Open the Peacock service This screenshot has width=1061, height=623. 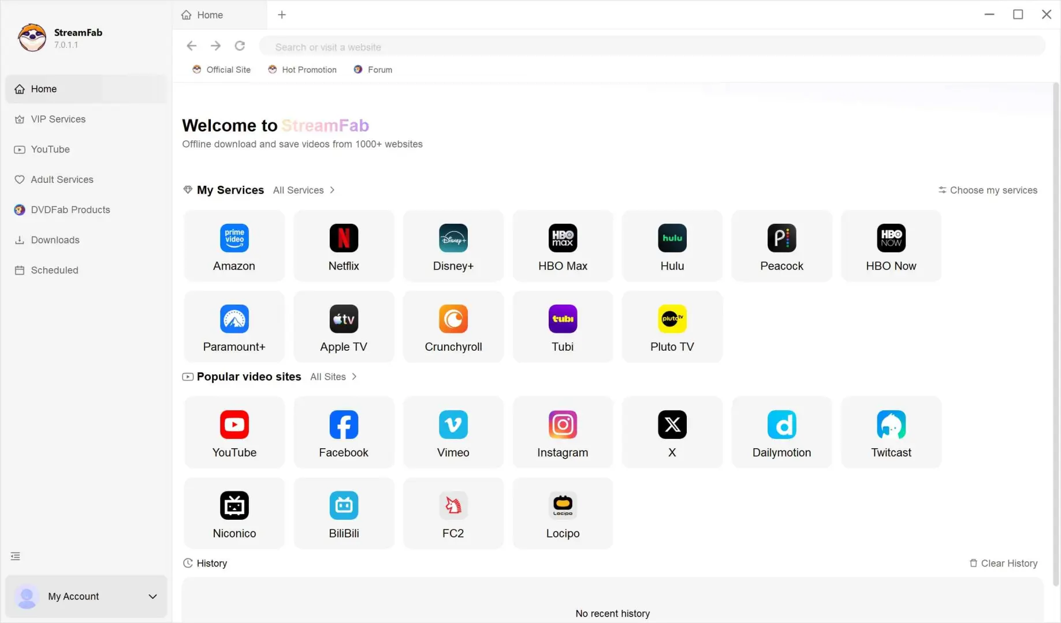[x=781, y=246]
